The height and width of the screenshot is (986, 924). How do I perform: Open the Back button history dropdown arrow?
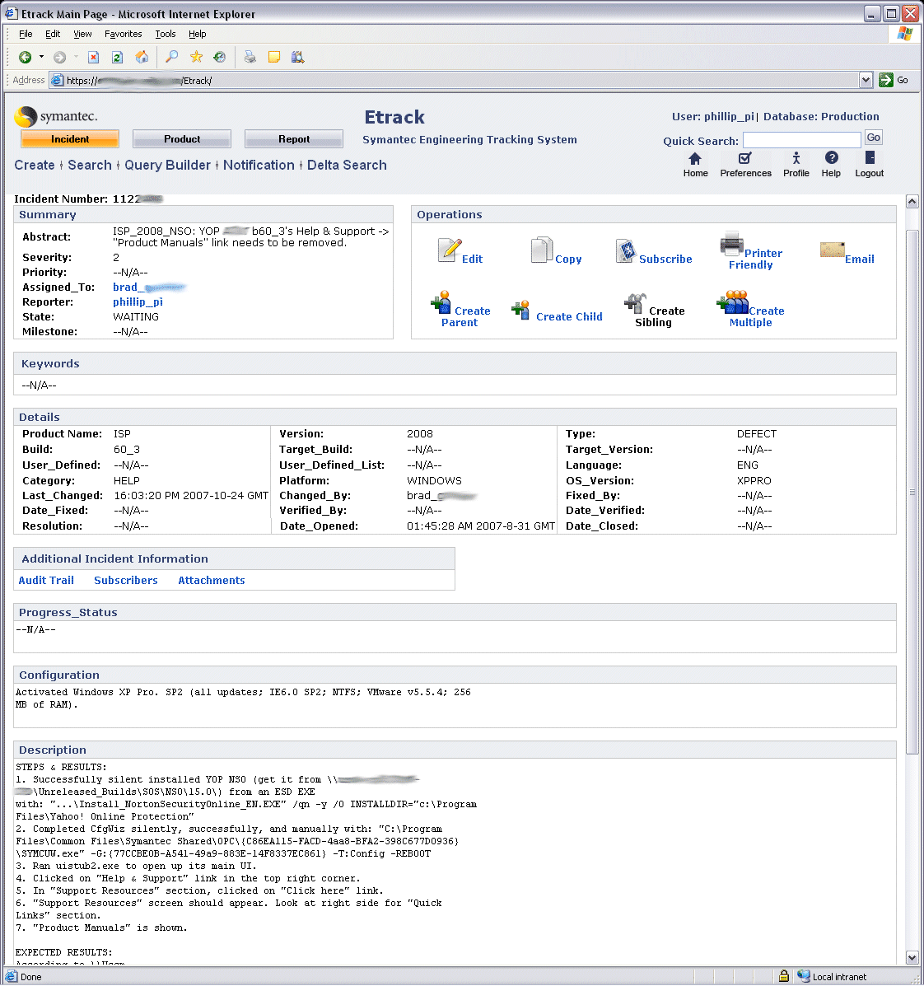41,57
